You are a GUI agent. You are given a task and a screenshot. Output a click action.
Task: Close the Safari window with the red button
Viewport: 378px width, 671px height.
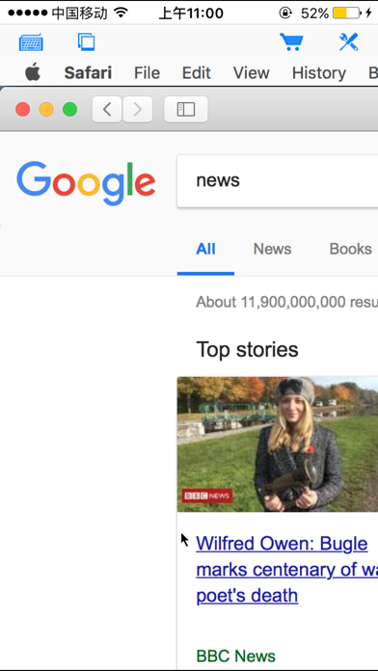[x=23, y=110]
